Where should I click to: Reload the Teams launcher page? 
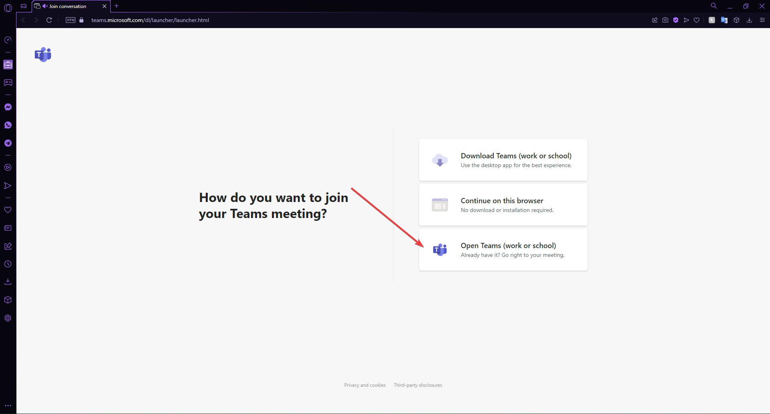click(49, 20)
